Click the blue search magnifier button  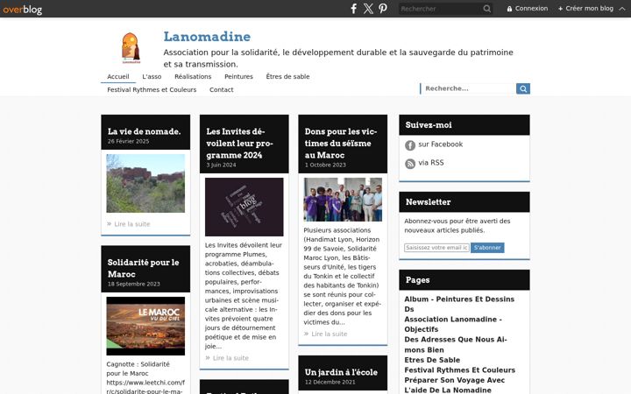click(x=523, y=88)
